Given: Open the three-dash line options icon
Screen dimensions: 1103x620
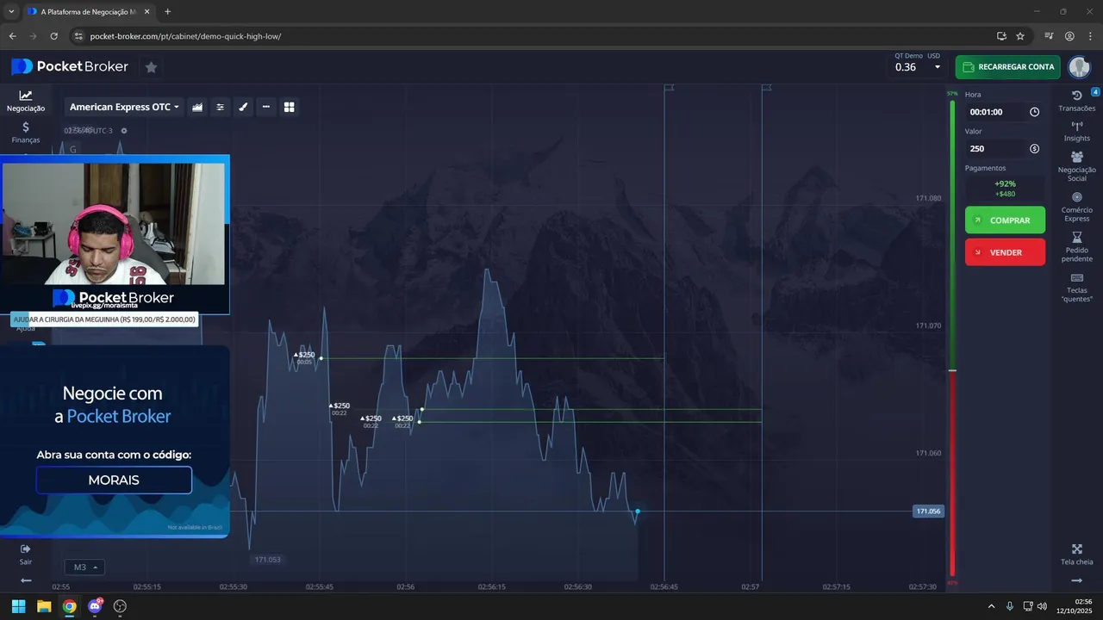Looking at the screenshot, I should pyautogui.click(x=266, y=107).
